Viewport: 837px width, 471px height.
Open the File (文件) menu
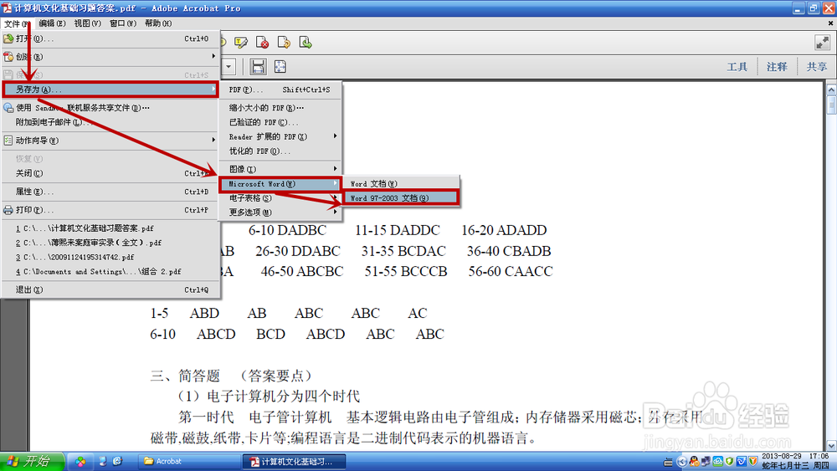point(16,23)
